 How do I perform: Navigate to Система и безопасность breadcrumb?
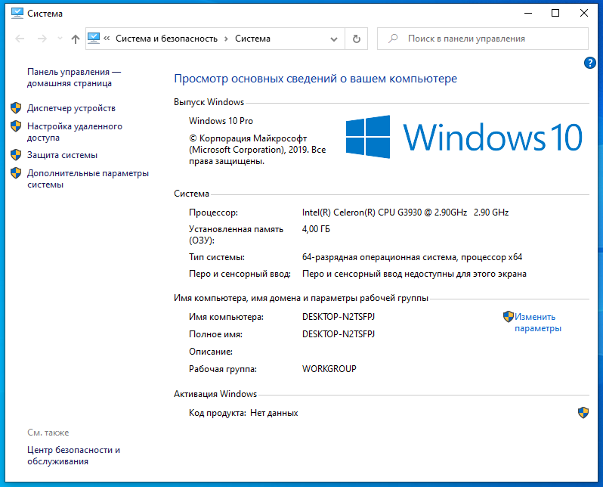(166, 39)
